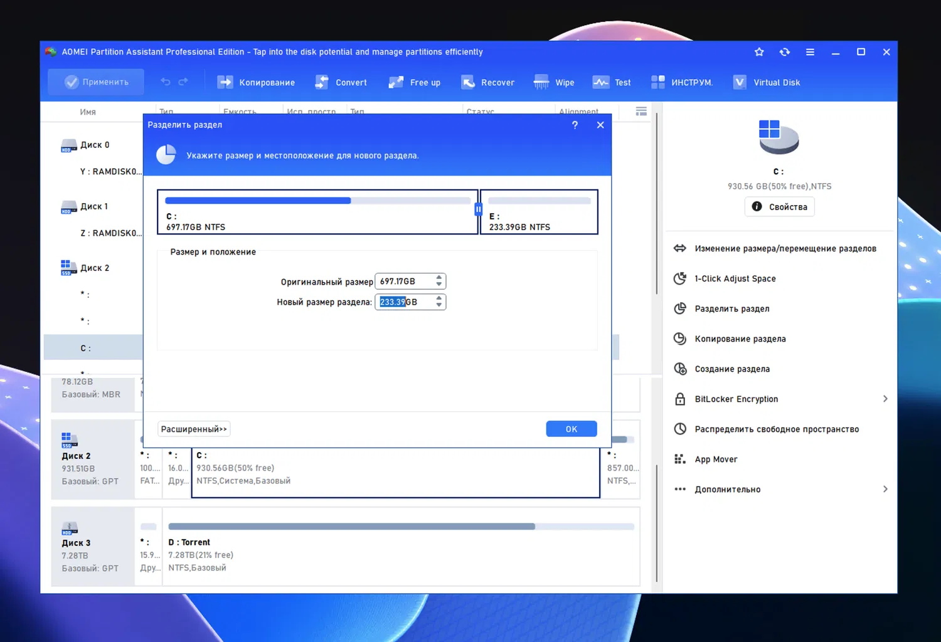941x642 pixels.
Task: Open the Test toolbar item
Action: 612,82
